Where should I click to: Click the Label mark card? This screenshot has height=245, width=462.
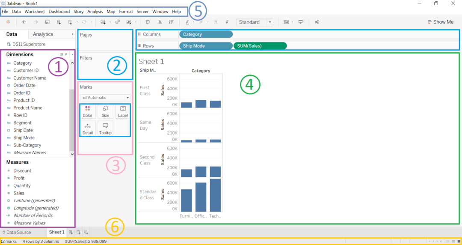[123, 112]
